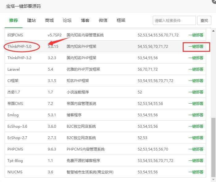Viewport: 216px width, 182px height.
Task: Select the 微信 tab
Action: click(103, 20)
